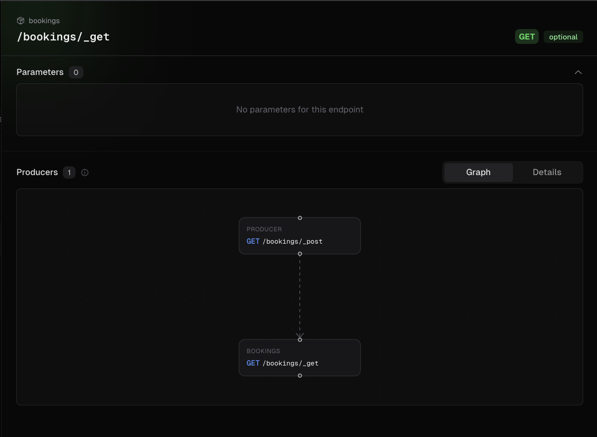Click the bookings package cube icon
This screenshot has height=437, width=597.
click(21, 21)
